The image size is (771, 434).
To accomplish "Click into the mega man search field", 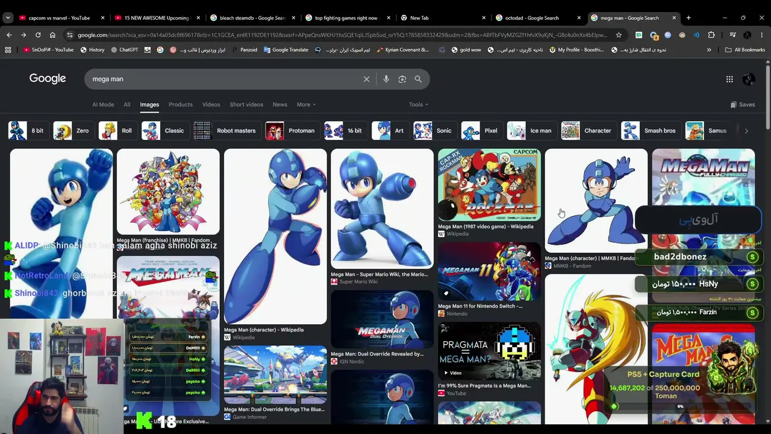I will 223,79.
